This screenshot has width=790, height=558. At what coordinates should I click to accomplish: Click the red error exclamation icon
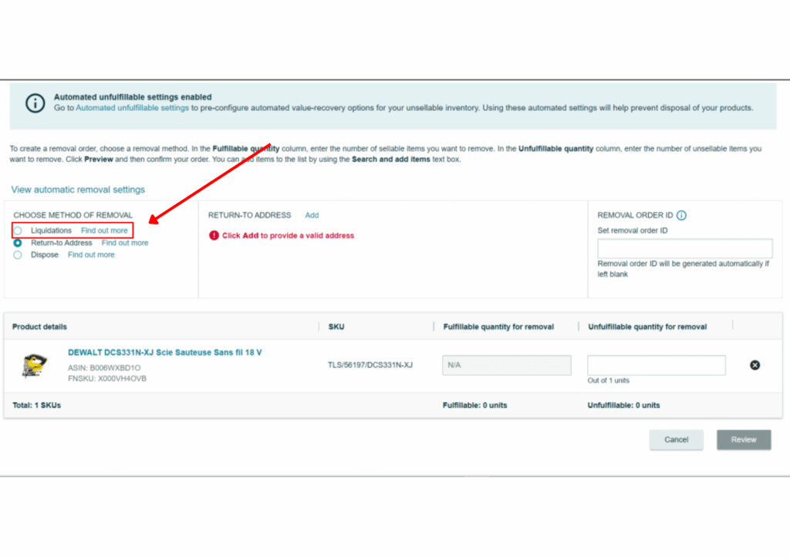[x=214, y=235]
